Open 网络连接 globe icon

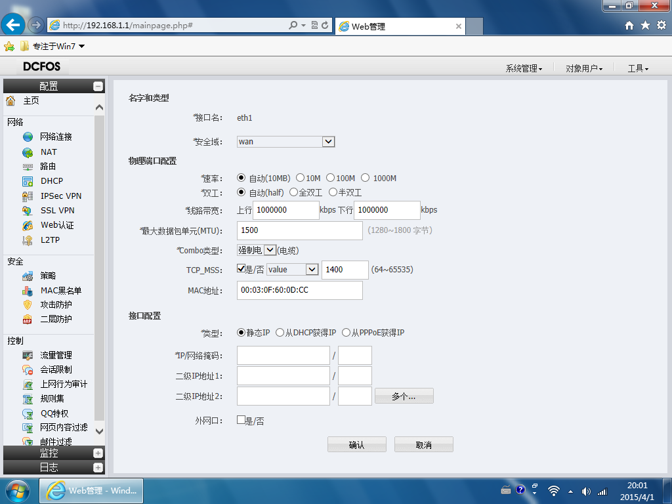[28, 136]
